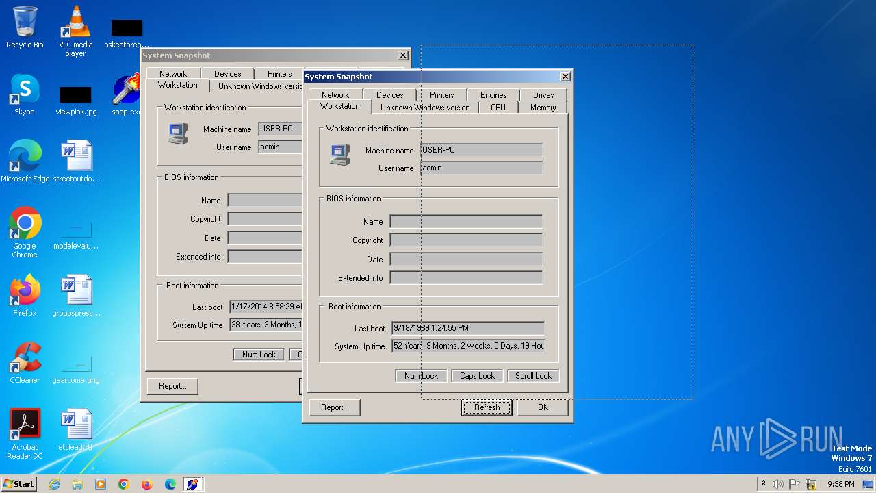Viewport: 876px width, 493px height.
Task: Switch to Devices tab in front window
Action: click(390, 95)
